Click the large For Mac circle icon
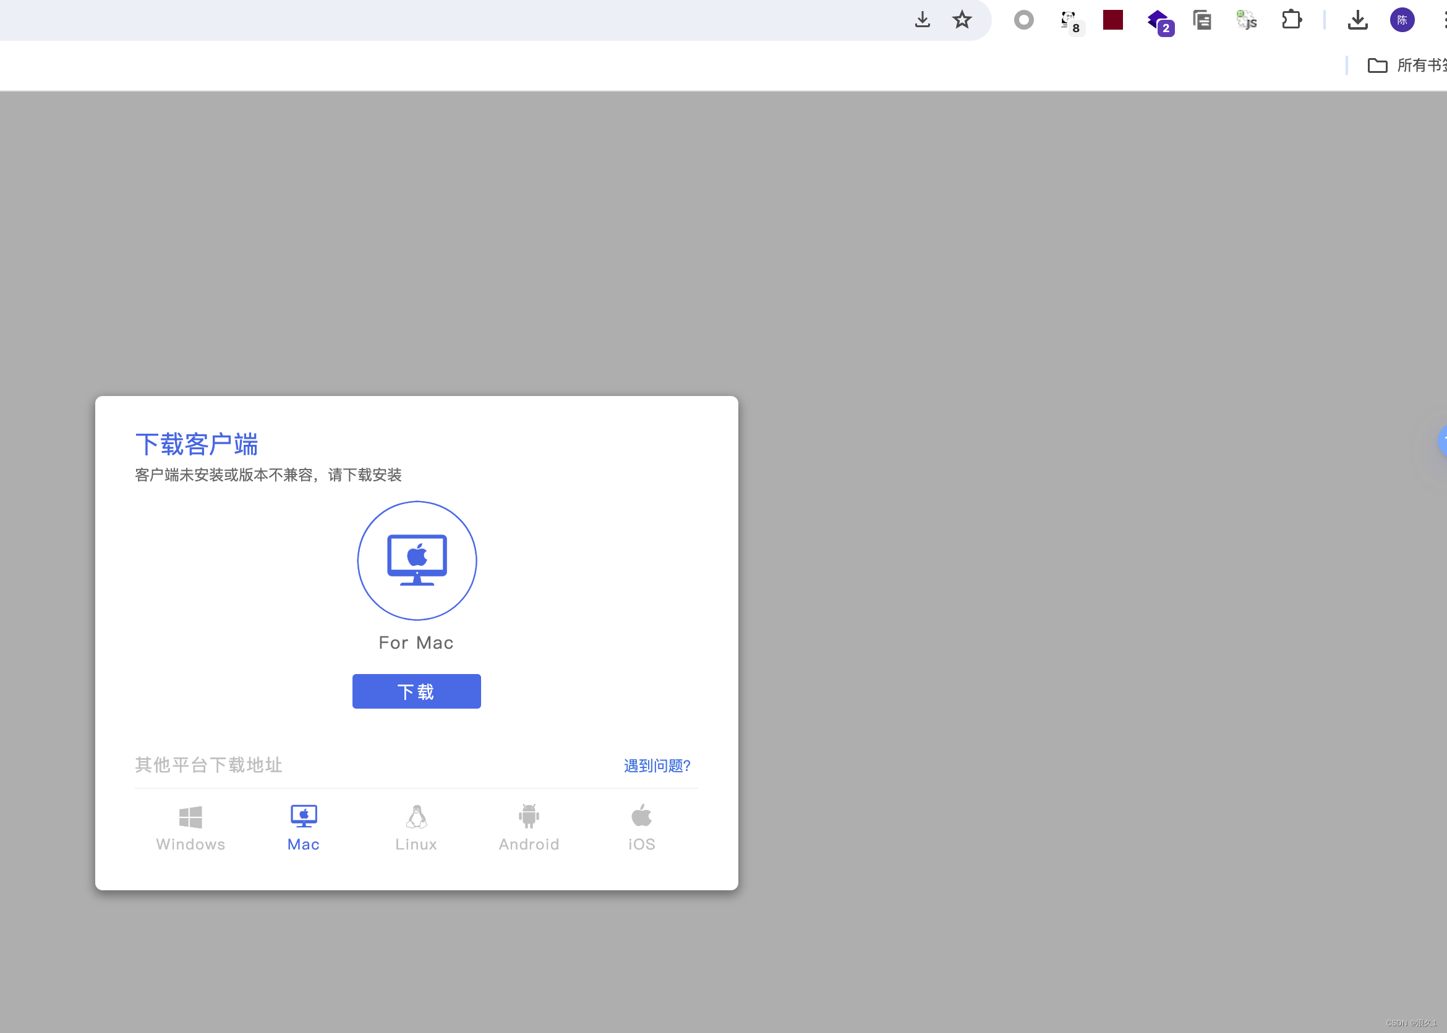1447x1033 pixels. (417, 560)
